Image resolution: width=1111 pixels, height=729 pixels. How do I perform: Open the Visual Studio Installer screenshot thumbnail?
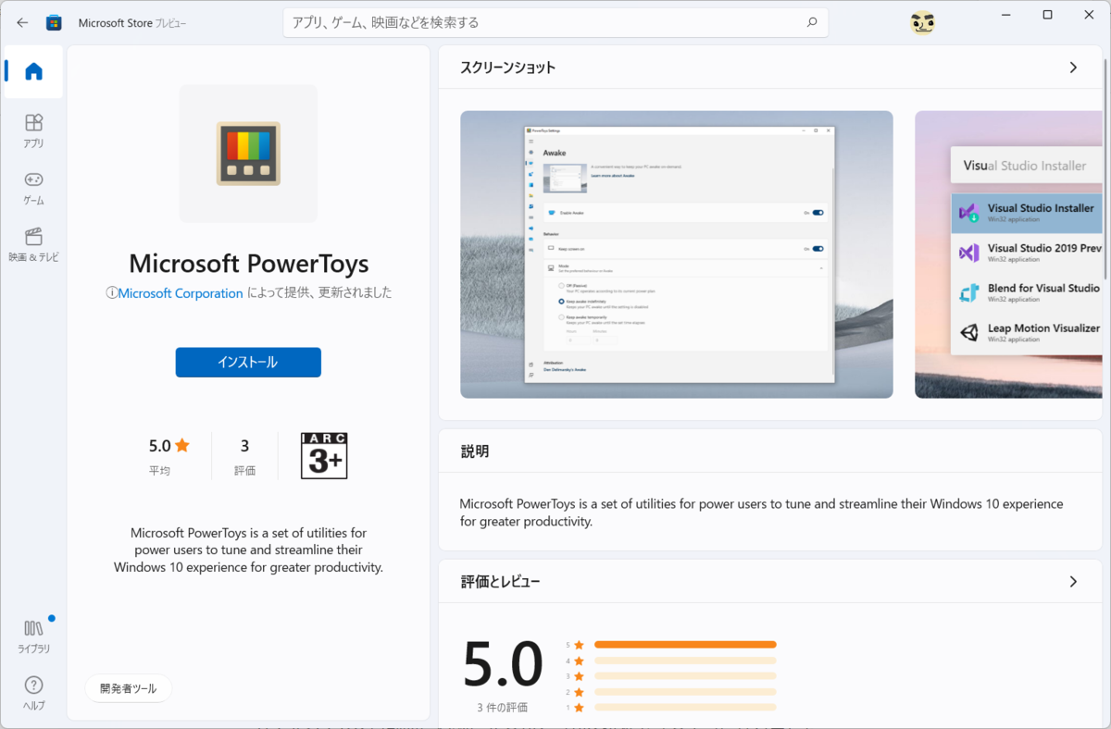[x=1009, y=254]
